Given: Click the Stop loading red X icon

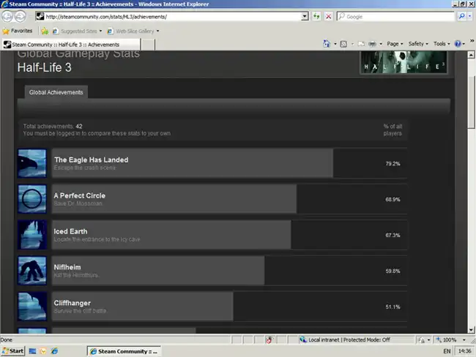Looking at the screenshot, I should (x=328, y=16).
